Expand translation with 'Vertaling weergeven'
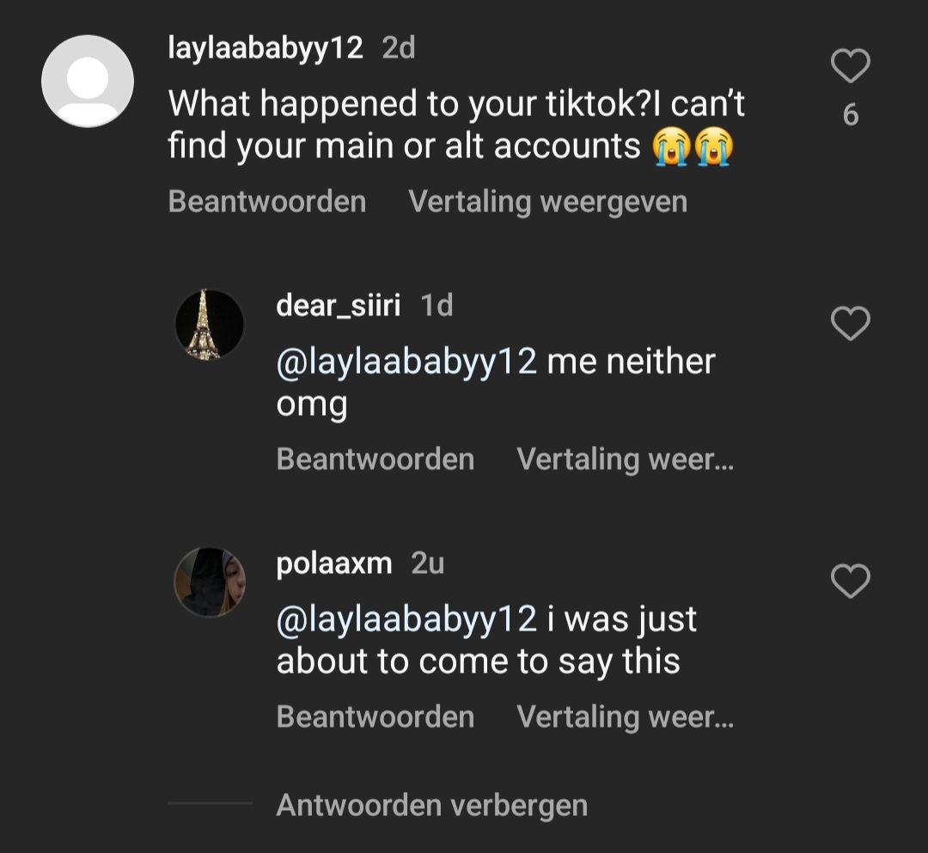 549,200
